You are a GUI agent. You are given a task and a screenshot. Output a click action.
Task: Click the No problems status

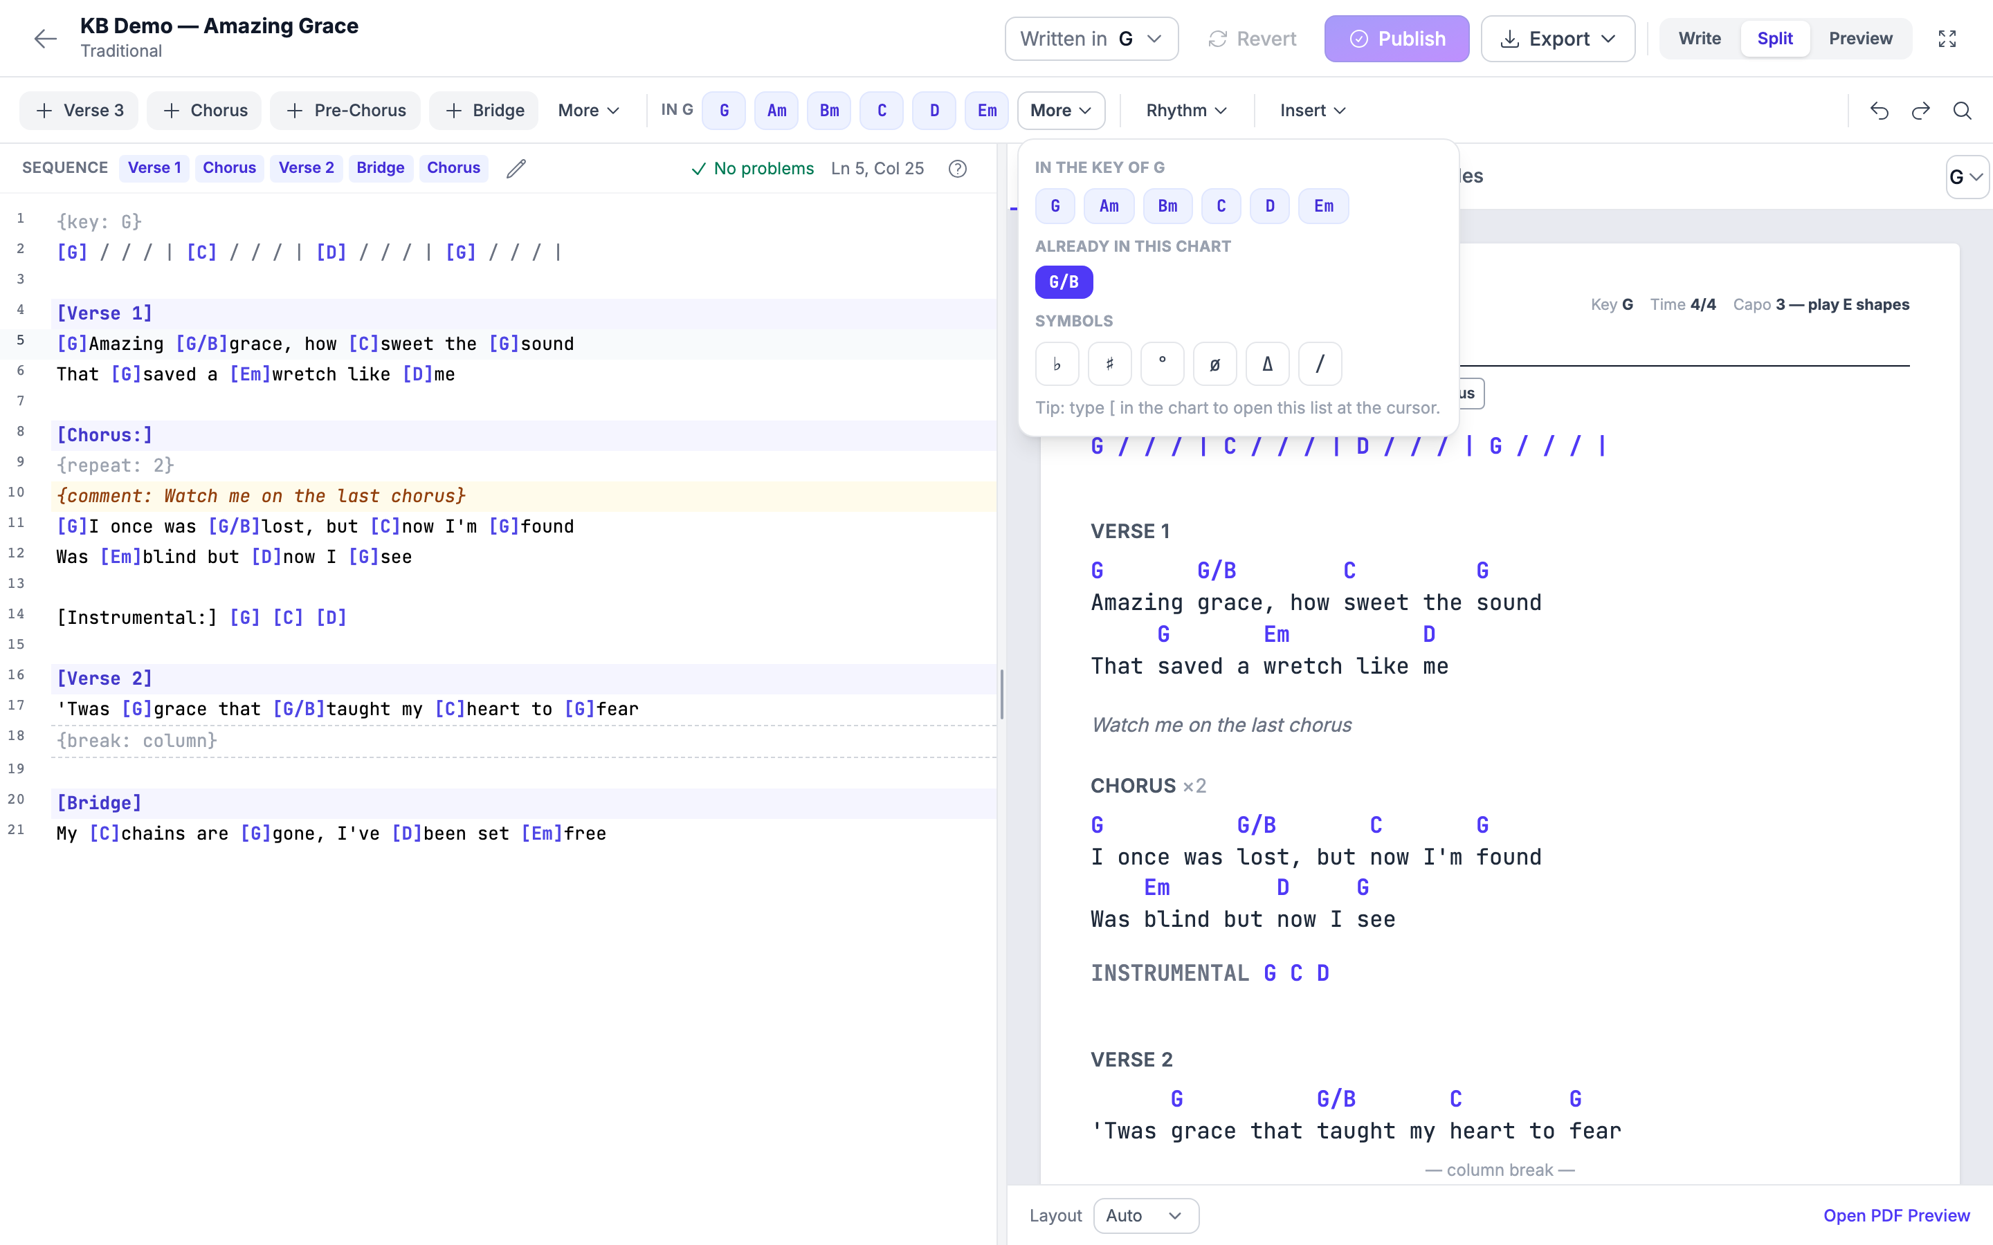click(752, 168)
